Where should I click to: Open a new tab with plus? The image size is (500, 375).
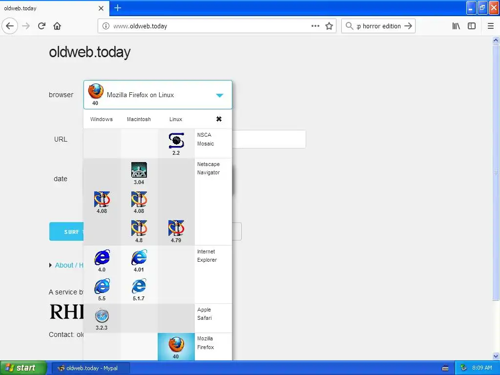pyautogui.click(x=118, y=8)
